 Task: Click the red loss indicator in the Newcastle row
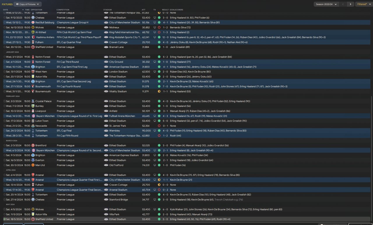pos(159,126)
